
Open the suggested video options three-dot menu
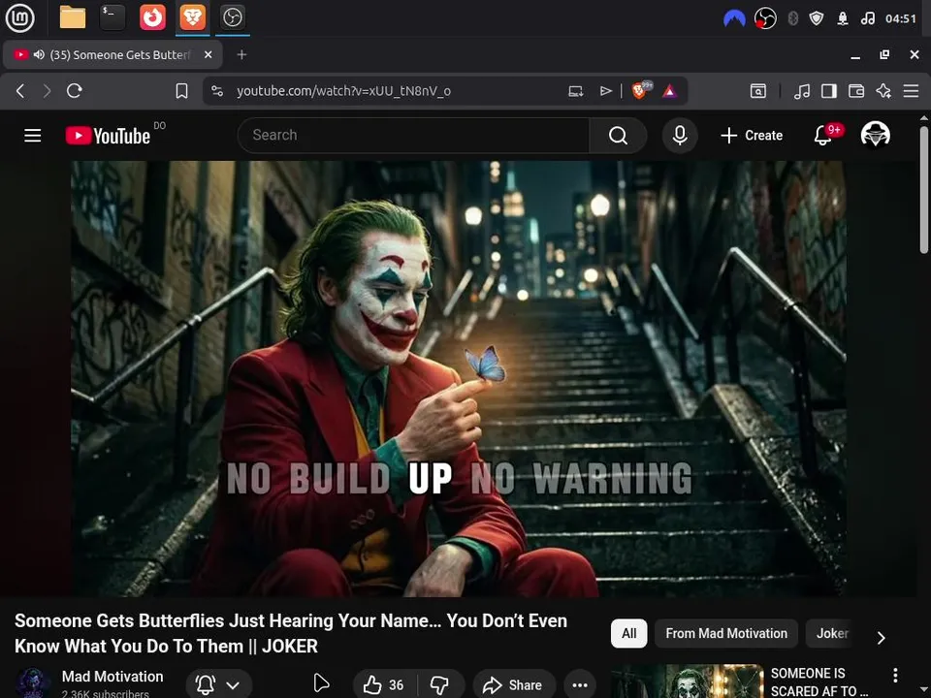895,675
